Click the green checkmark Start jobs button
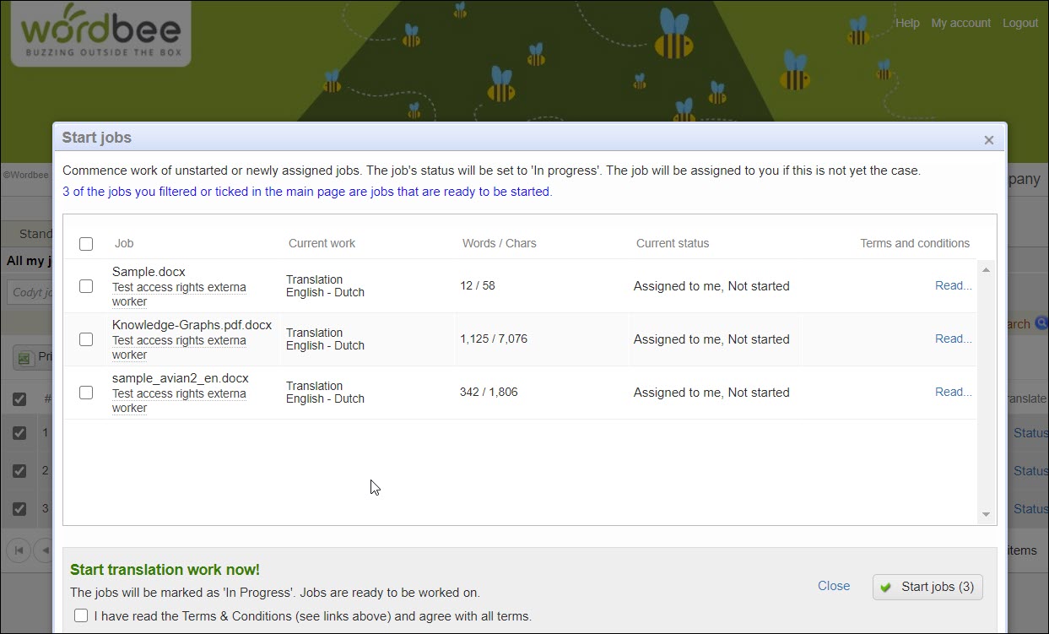Viewport: 1049px width, 634px height. click(927, 587)
